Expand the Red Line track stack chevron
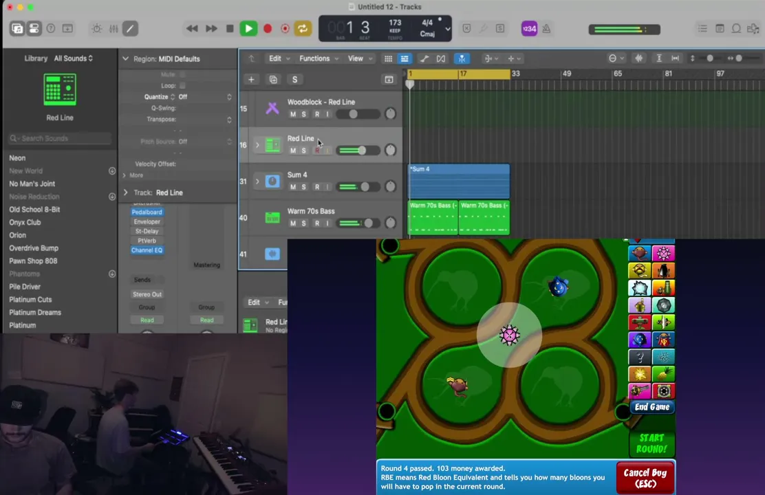The width and height of the screenshot is (765, 495). point(257,145)
